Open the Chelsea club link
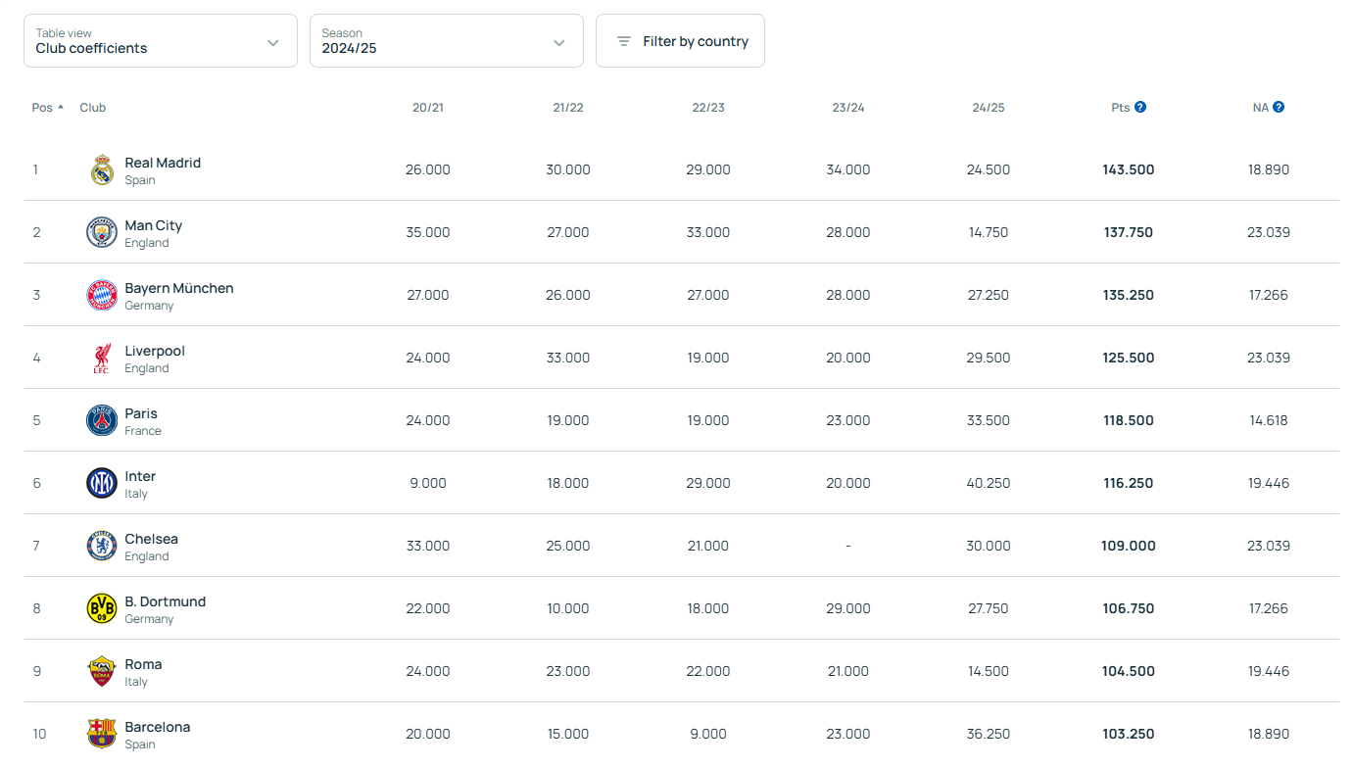This screenshot has height=768, width=1352. tap(152, 539)
